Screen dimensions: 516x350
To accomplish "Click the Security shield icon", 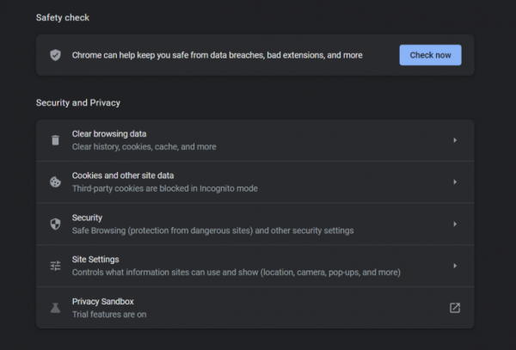I will coord(55,224).
